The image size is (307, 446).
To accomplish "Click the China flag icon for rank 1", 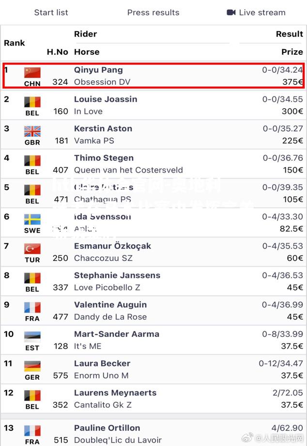I will 32,73.
